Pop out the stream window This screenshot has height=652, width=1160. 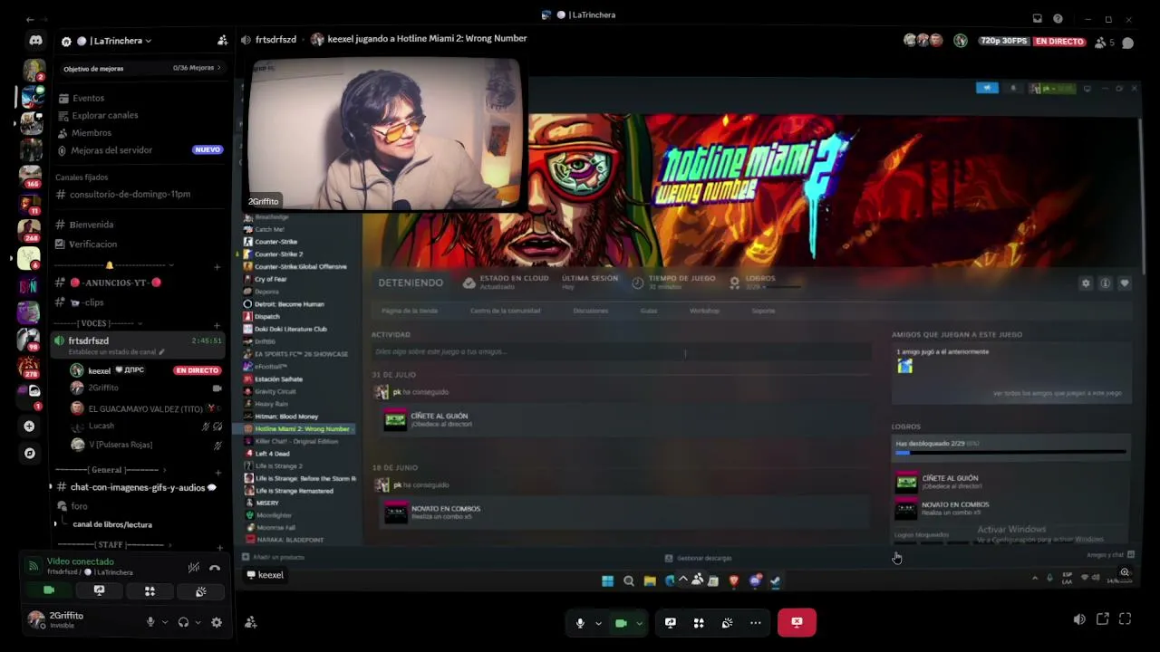1102,619
